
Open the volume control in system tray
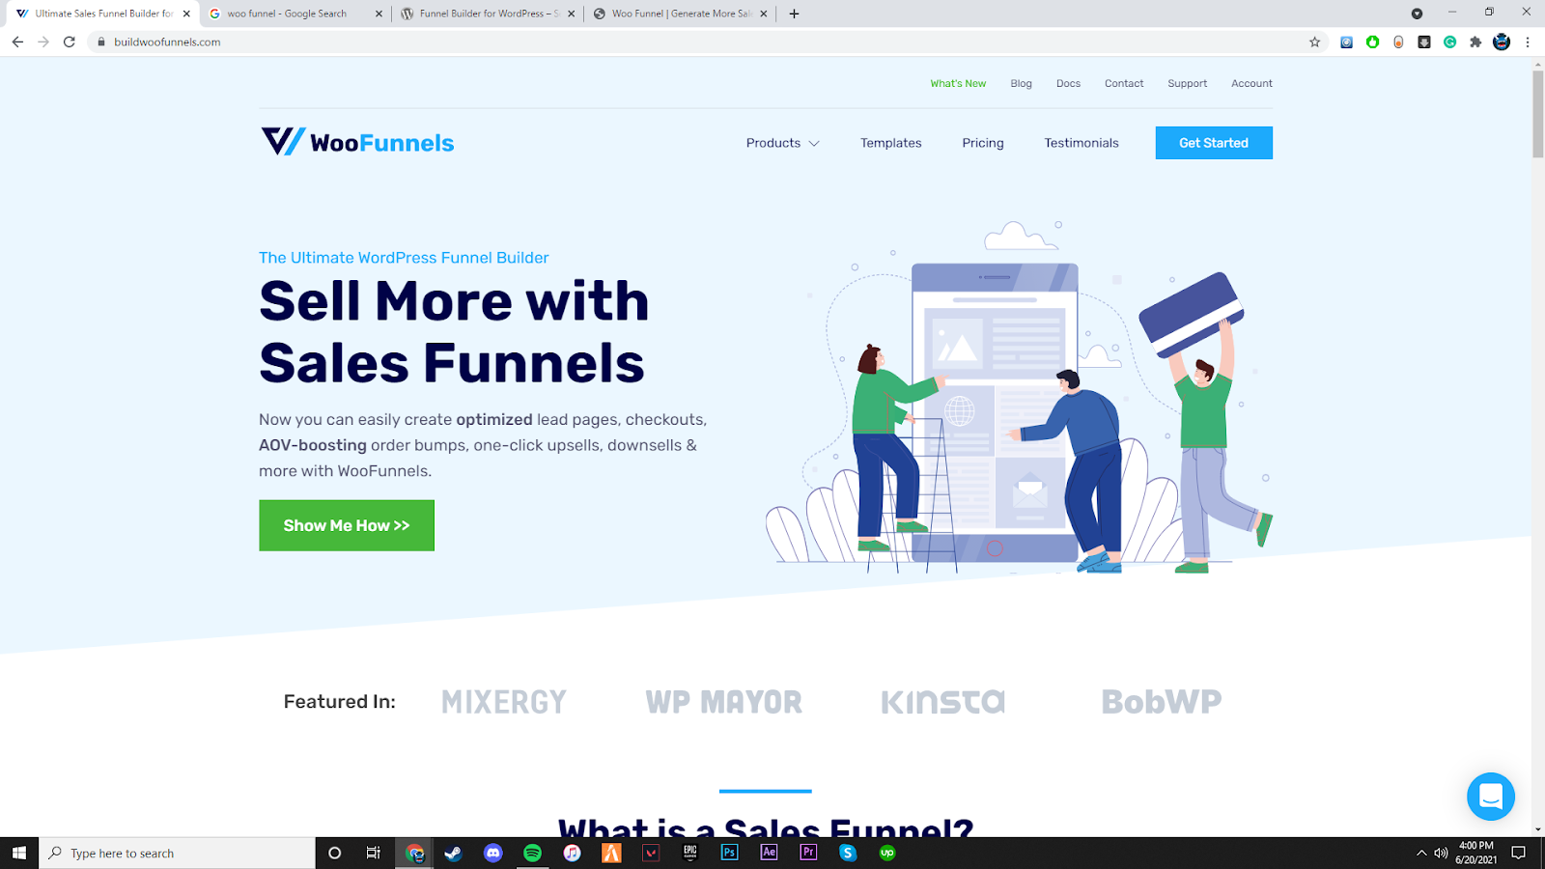[1441, 853]
